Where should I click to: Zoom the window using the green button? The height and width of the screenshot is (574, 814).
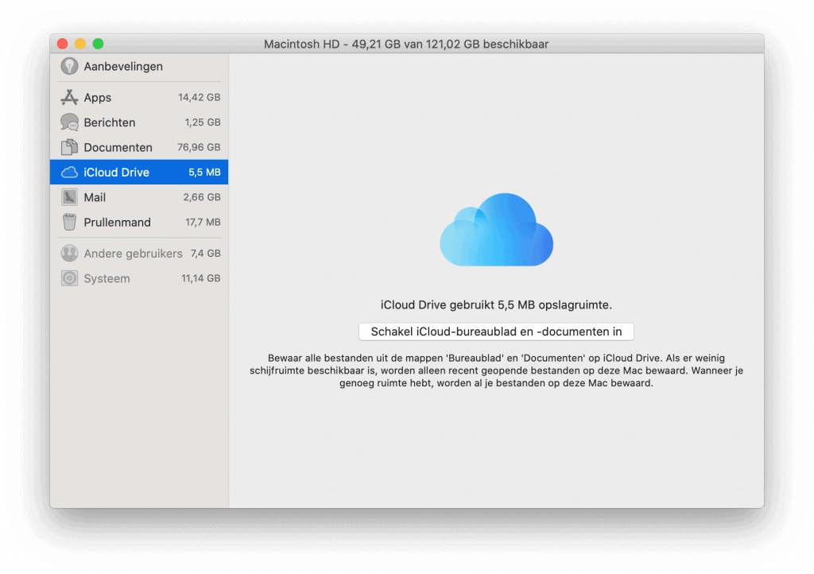(x=98, y=44)
